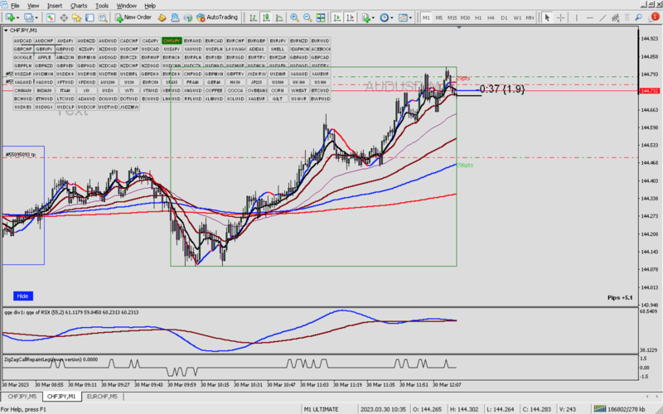663x414 pixels.
Task: Expand the indicators list dropdown
Action: (x=373, y=17)
